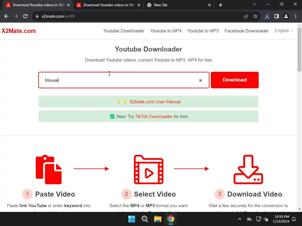Reload the x2mate page
This screenshot has height=226, width=302.
point(25,16)
